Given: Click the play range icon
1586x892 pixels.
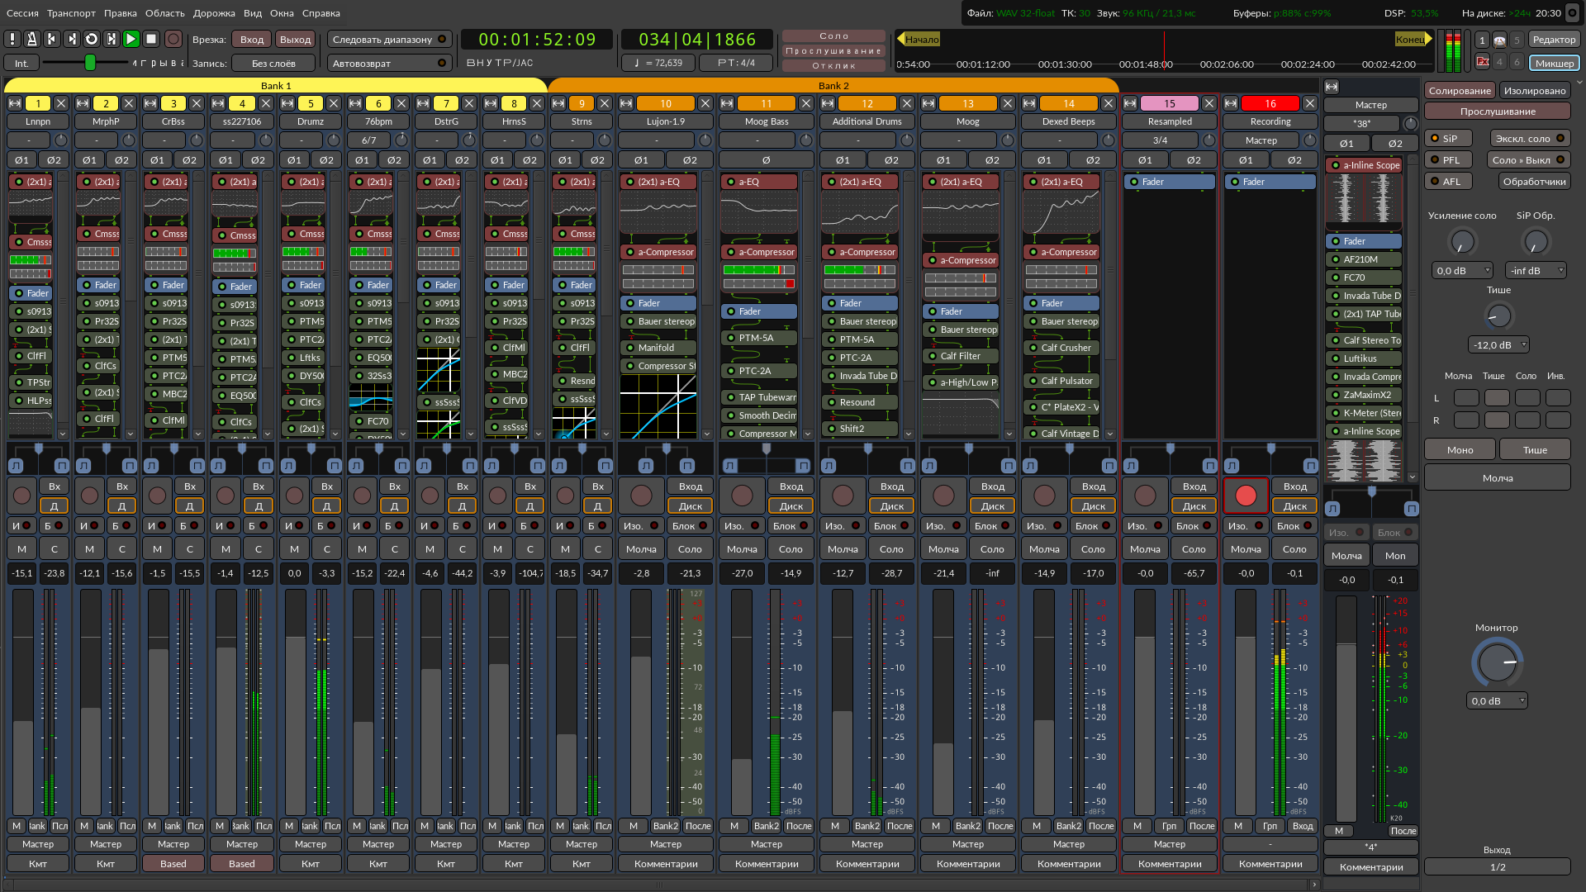Looking at the screenshot, I should tap(112, 39).
